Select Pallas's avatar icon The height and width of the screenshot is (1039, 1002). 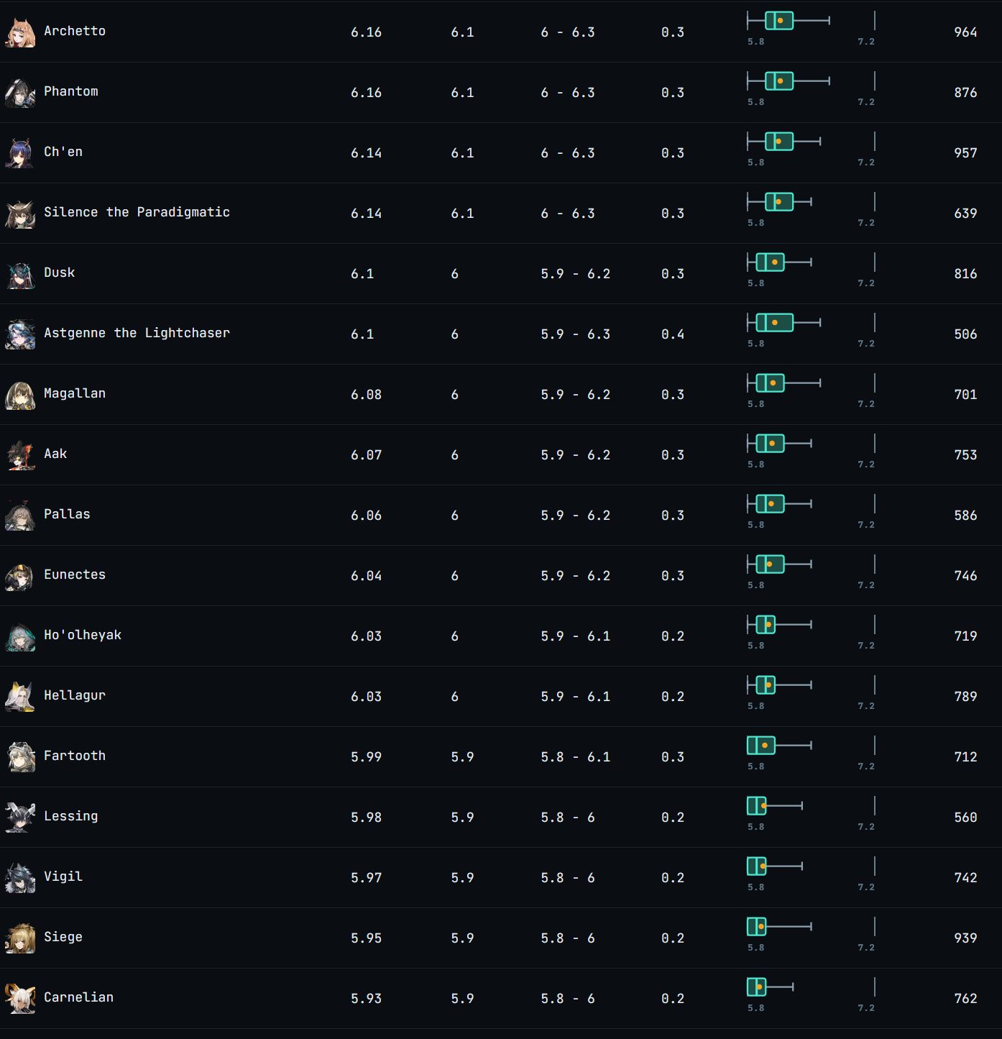[20, 516]
